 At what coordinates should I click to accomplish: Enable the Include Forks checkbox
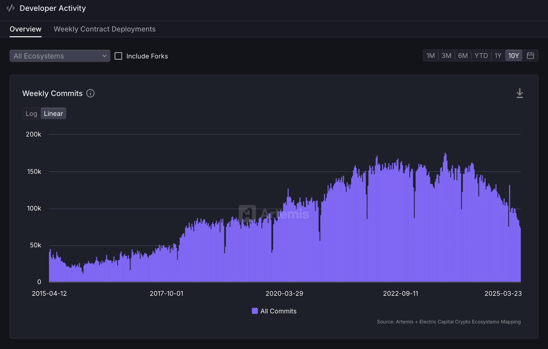118,56
